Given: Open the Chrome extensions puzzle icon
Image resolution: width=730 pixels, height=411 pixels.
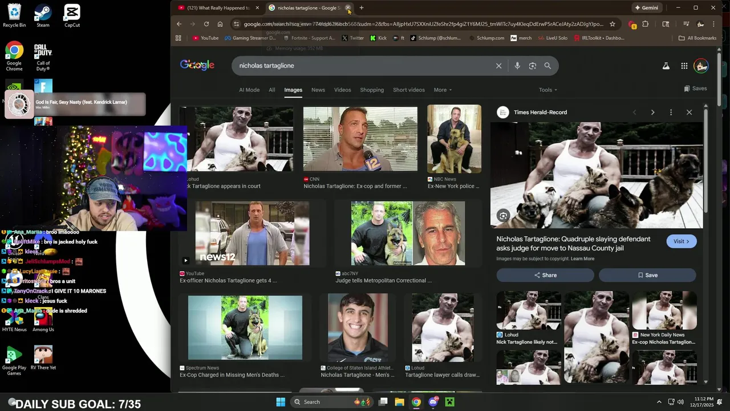Looking at the screenshot, I should pos(646,24).
